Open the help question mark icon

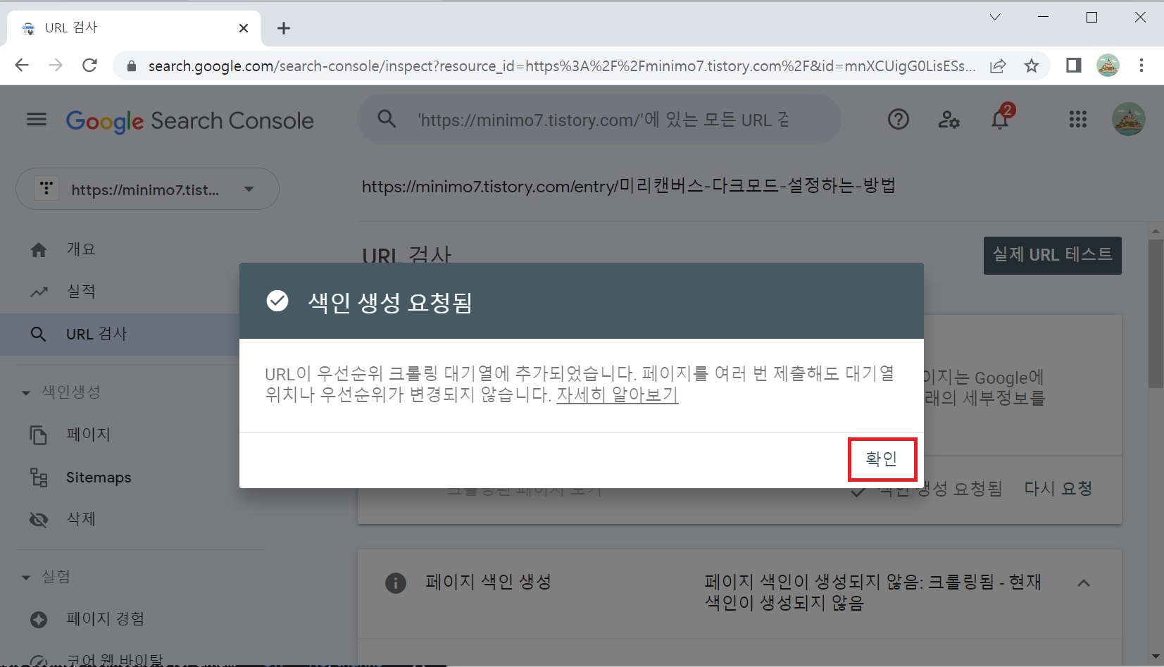tap(899, 120)
